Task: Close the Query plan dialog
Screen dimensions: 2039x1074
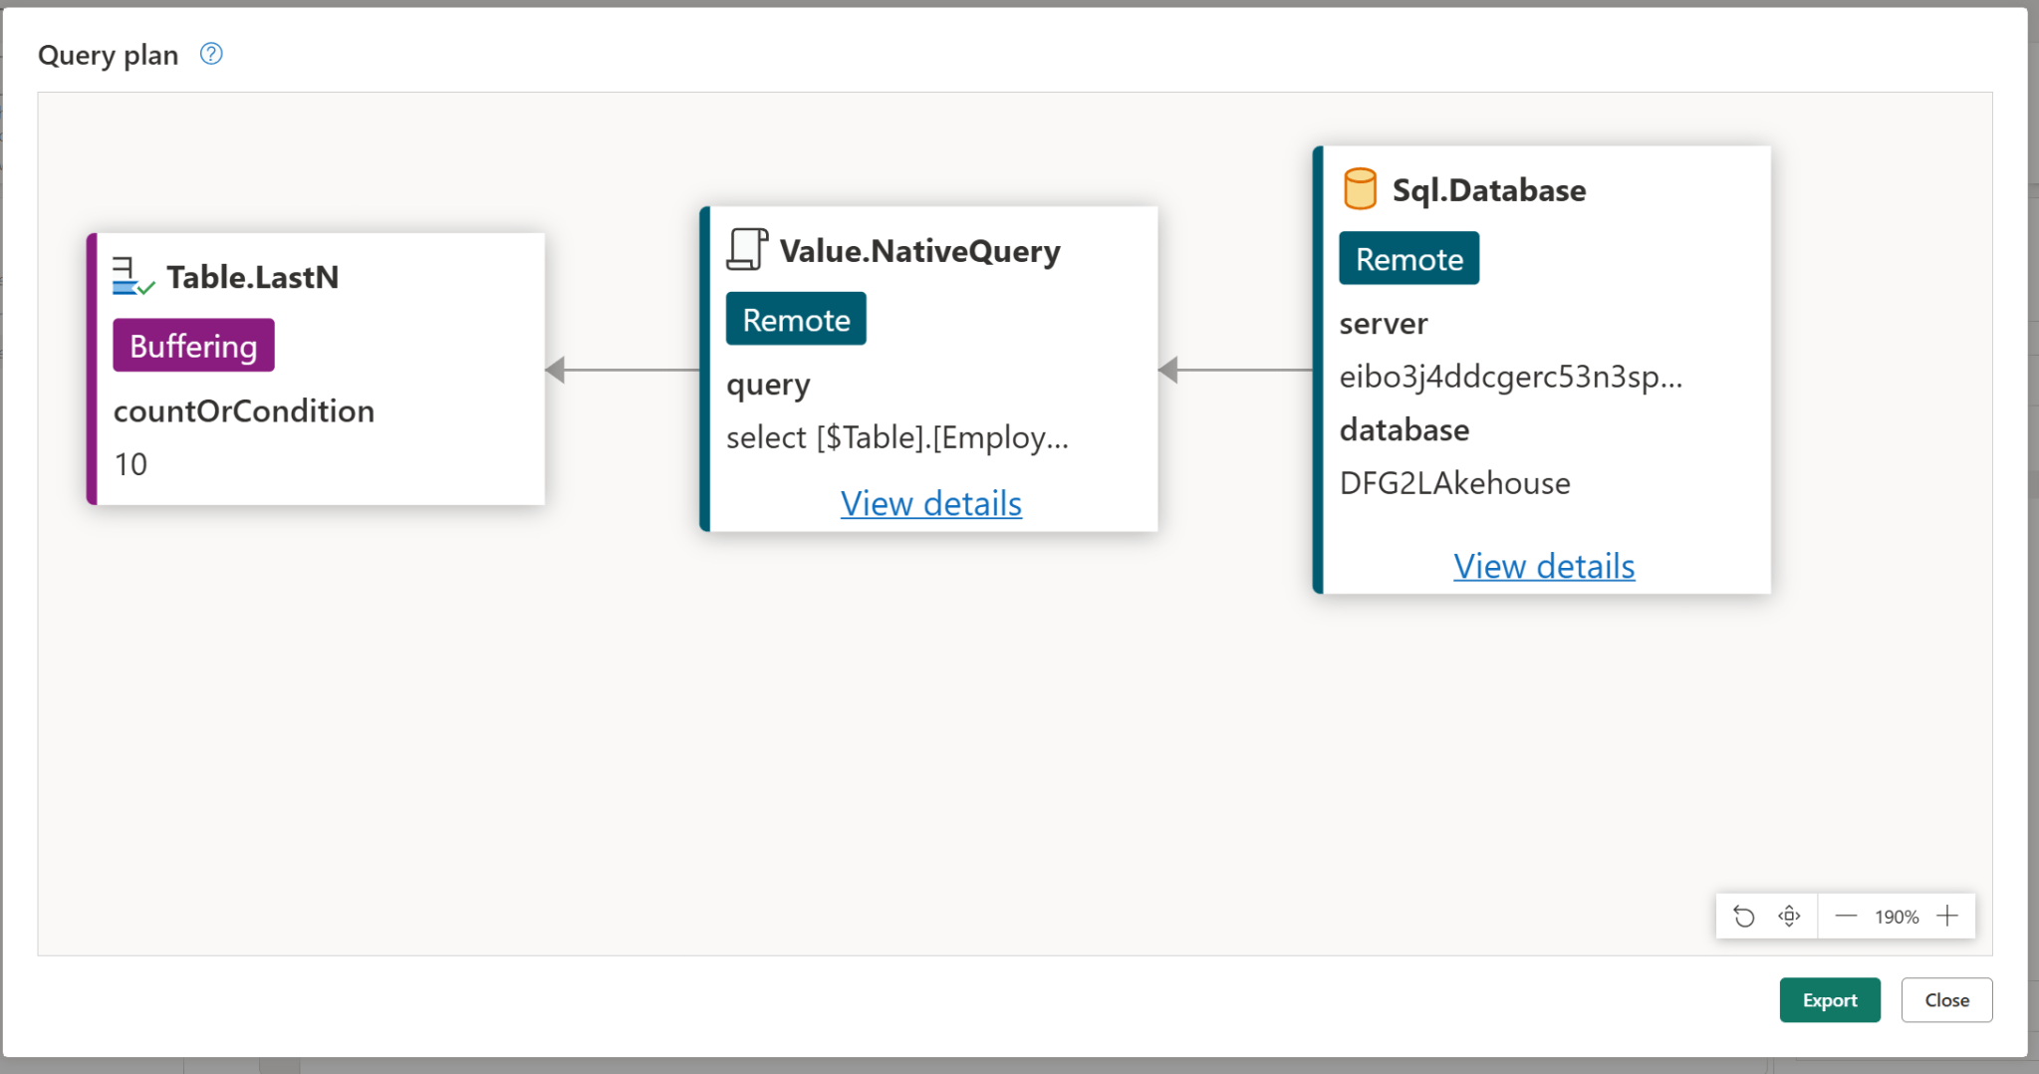Action: (x=1946, y=1000)
